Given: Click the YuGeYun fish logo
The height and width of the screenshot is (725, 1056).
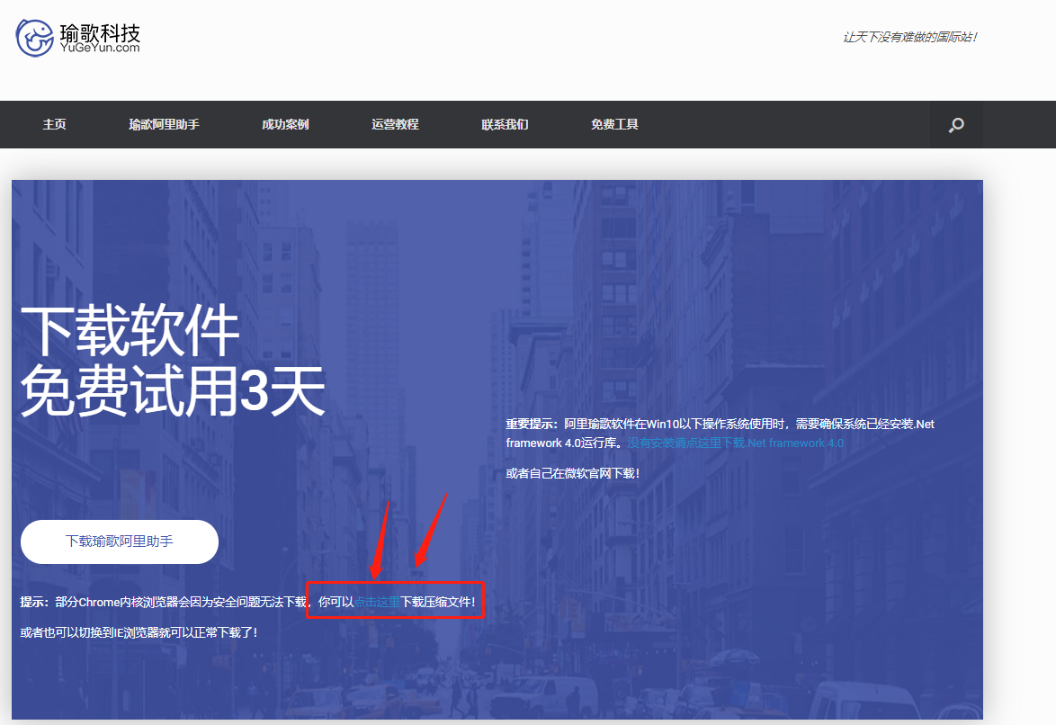Looking at the screenshot, I should (x=34, y=38).
